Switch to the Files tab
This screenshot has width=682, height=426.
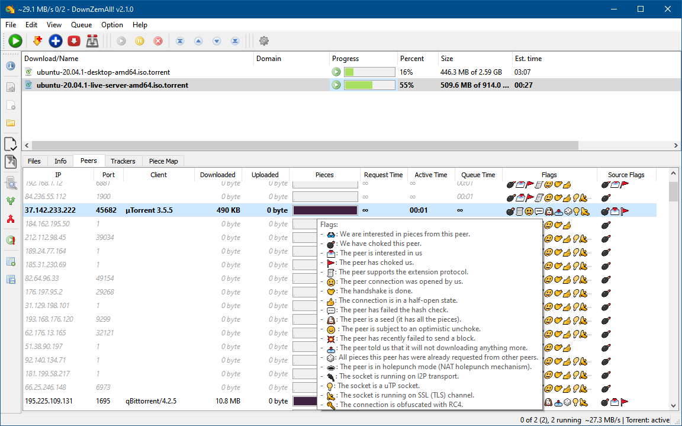click(34, 161)
